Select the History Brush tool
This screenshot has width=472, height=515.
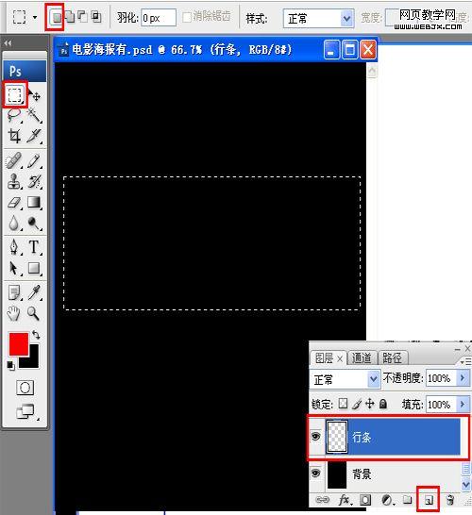click(x=34, y=181)
